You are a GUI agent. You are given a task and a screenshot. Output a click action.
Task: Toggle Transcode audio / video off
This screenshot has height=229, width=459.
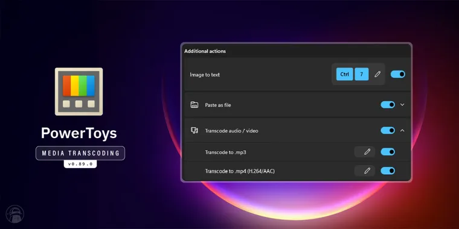pyautogui.click(x=388, y=130)
